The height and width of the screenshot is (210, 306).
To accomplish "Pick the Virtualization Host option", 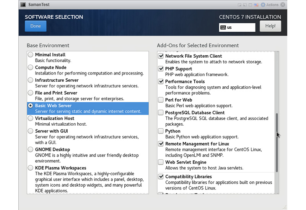I will 31,119.
